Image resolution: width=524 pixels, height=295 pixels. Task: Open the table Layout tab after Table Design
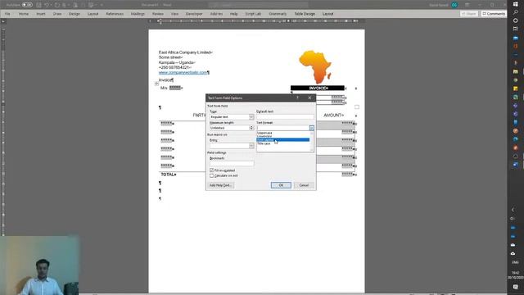(327, 14)
